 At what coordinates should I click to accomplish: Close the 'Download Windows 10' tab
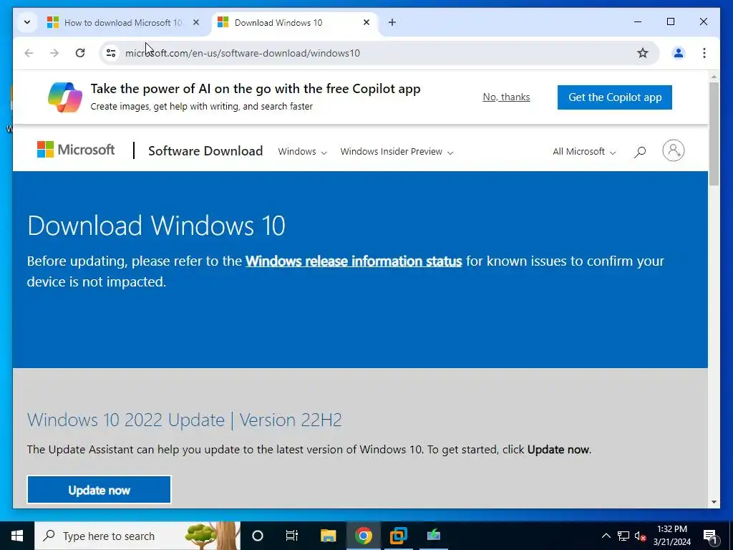[x=366, y=22]
